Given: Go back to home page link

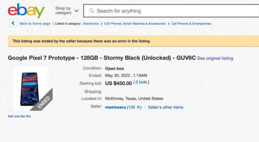Looking at the screenshot, I should pos(35,24).
